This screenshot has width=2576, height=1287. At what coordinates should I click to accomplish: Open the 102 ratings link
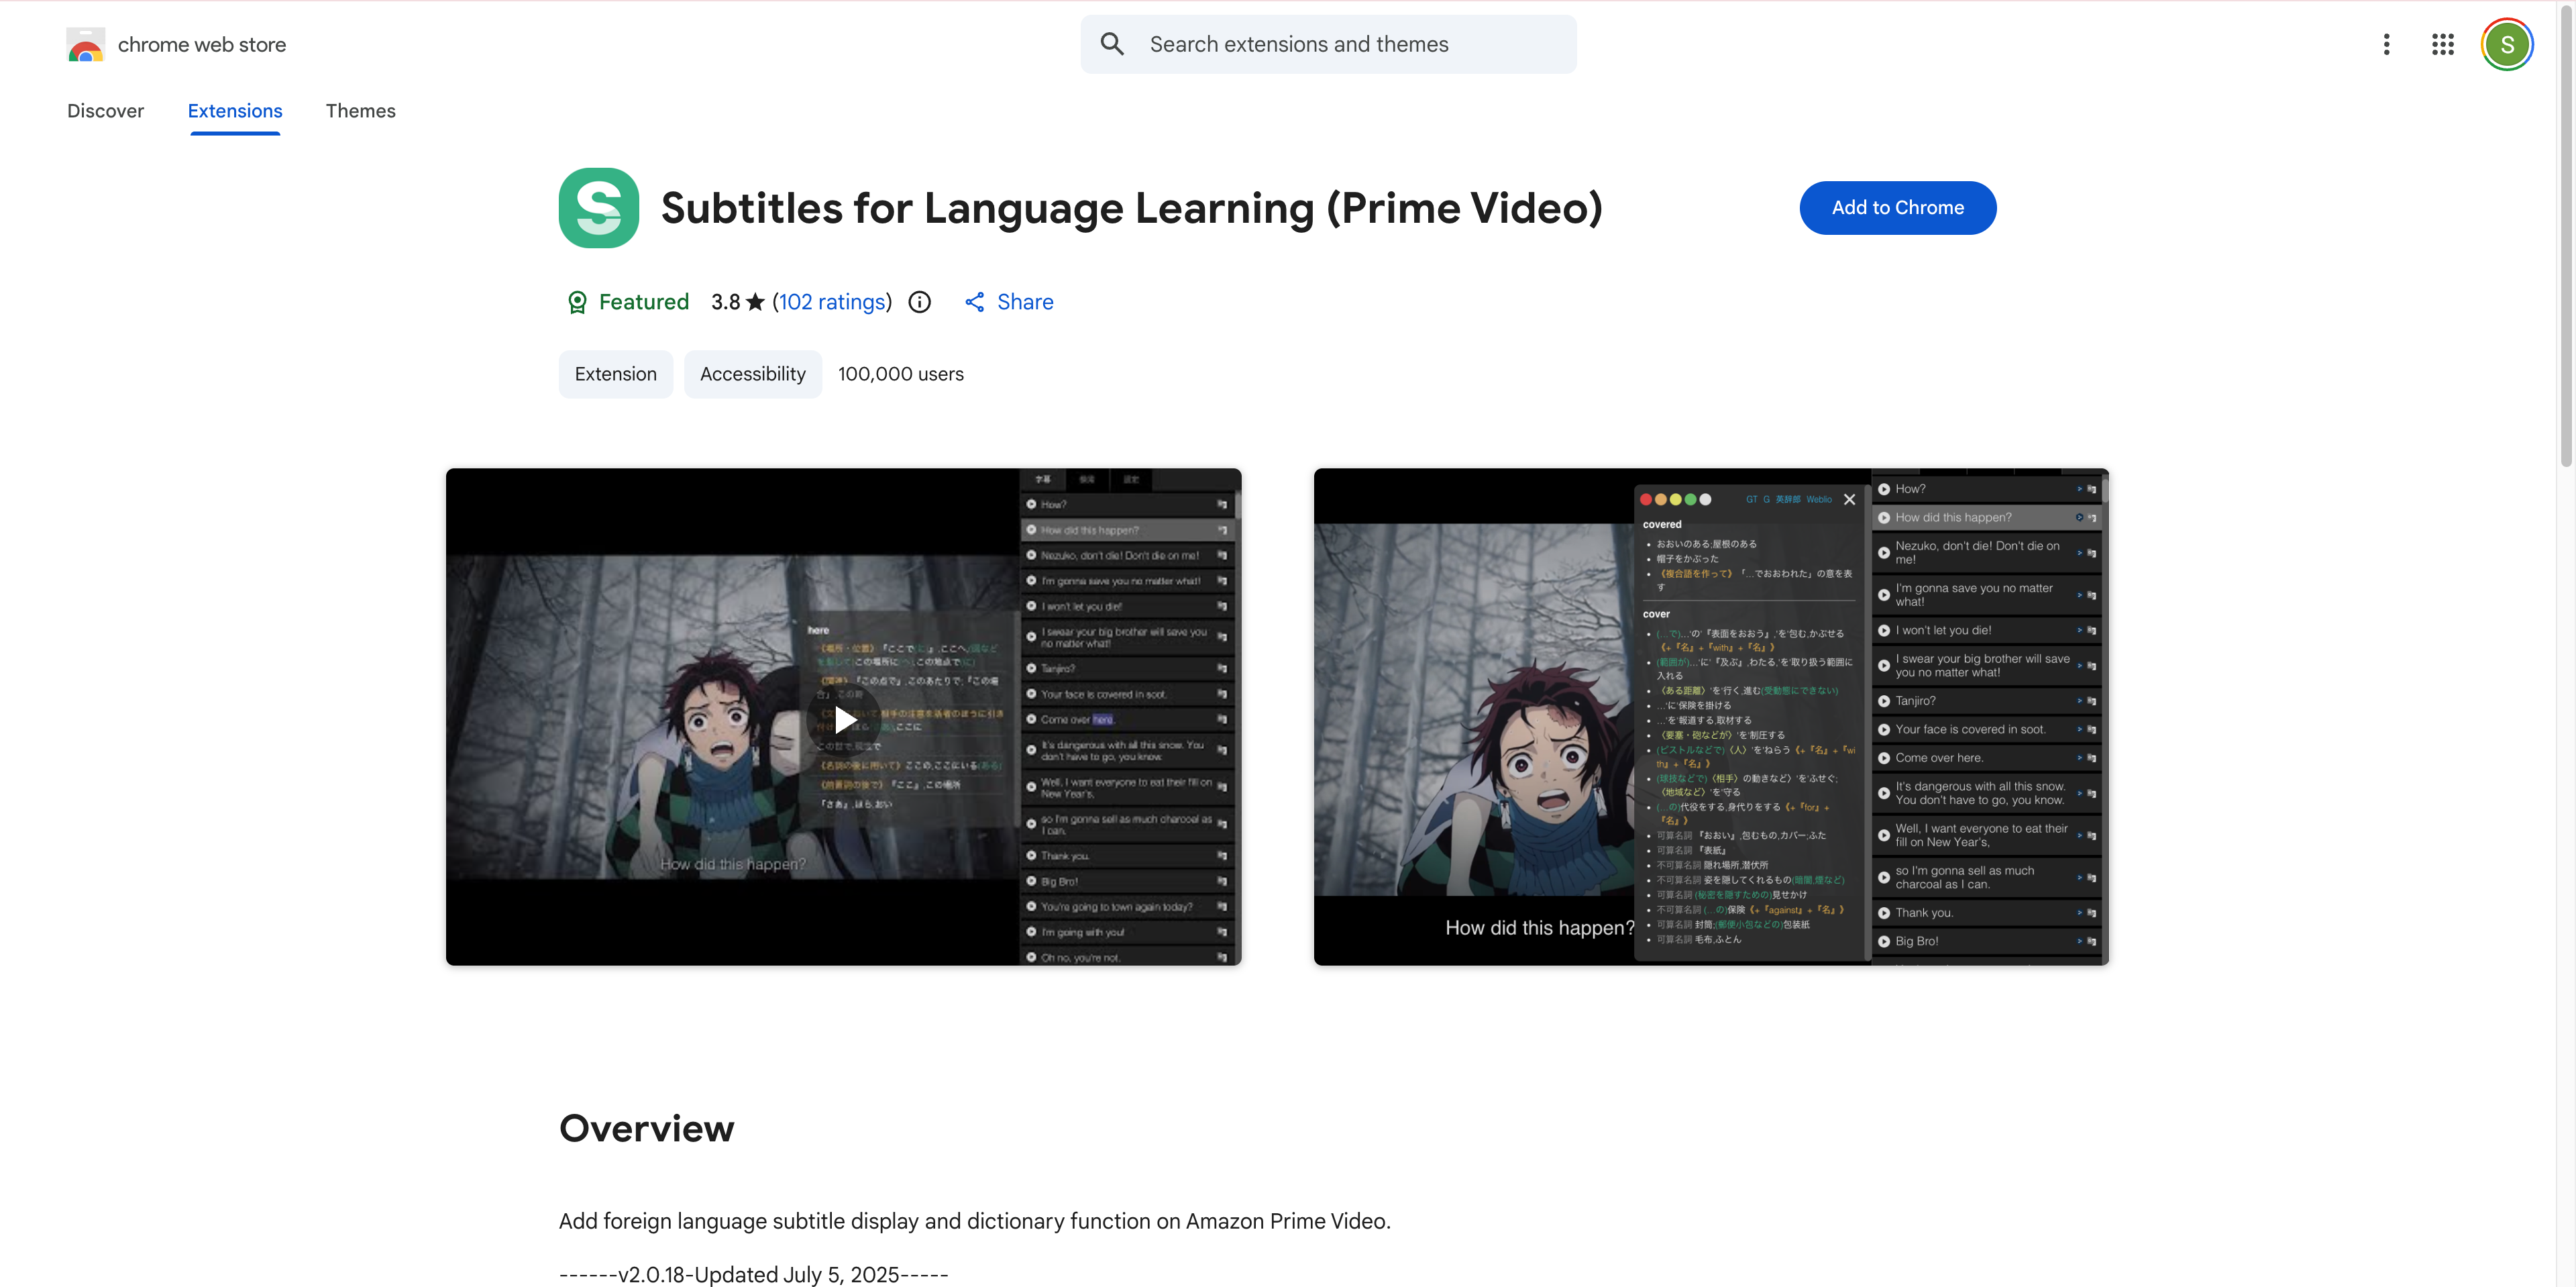832,302
